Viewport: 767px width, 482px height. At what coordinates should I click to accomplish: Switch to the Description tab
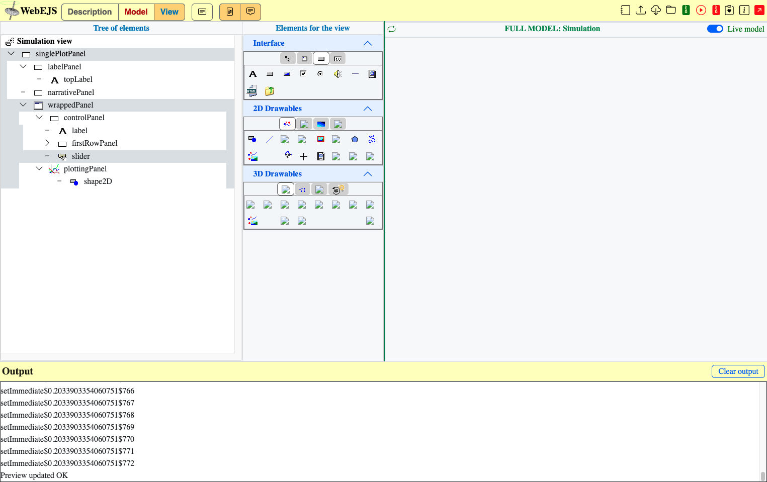pyautogui.click(x=90, y=12)
